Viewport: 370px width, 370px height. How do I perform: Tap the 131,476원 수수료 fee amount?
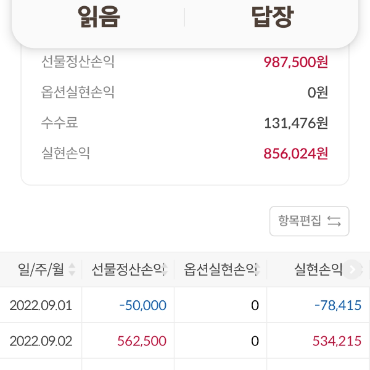295,123
